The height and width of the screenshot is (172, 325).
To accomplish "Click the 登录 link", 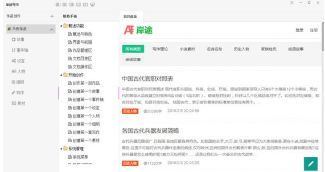I will tap(299, 30).
